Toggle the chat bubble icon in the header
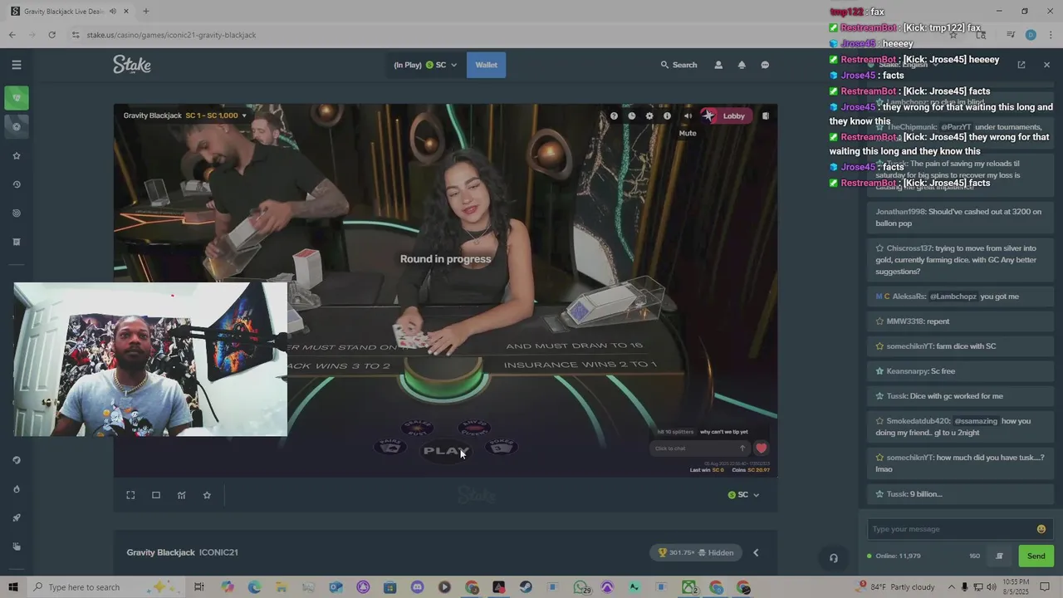The image size is (1063, 598). 765,65
